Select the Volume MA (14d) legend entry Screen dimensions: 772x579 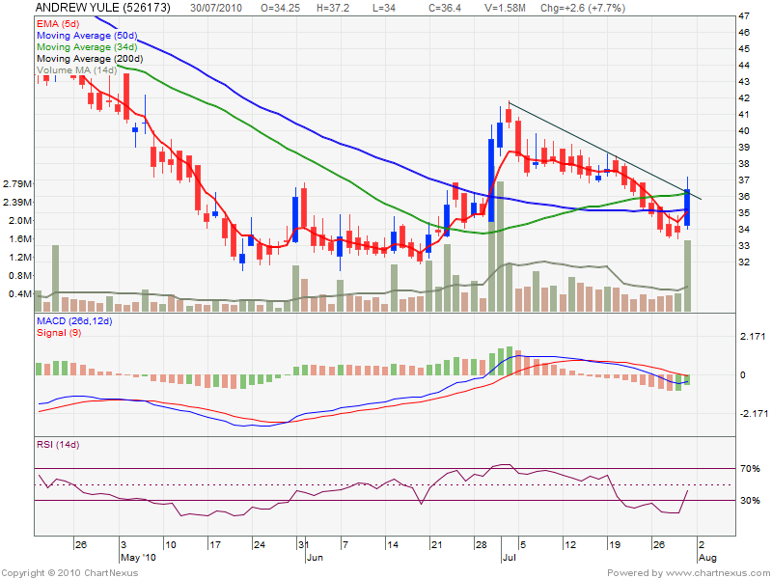pos(77,69)
